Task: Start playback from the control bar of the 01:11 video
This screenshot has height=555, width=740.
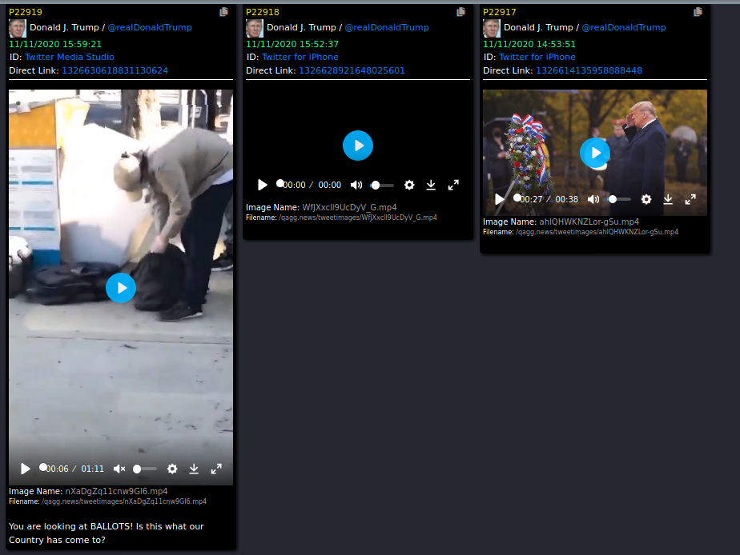Action: click(x=26, y=469)
